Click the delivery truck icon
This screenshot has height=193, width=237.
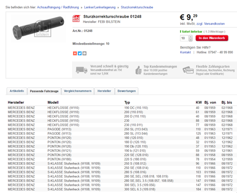click(82, 70)
